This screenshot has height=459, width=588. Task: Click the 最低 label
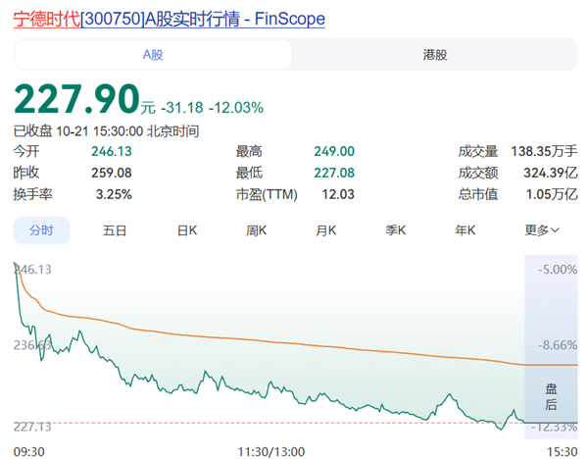coord(249,173)
